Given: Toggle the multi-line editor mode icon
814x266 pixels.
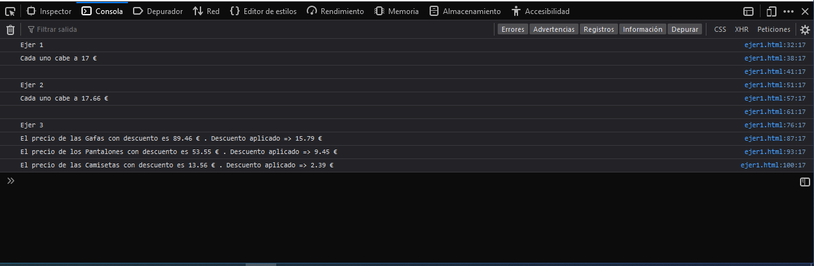Looking at the screenshot, I should pos(804,182).
